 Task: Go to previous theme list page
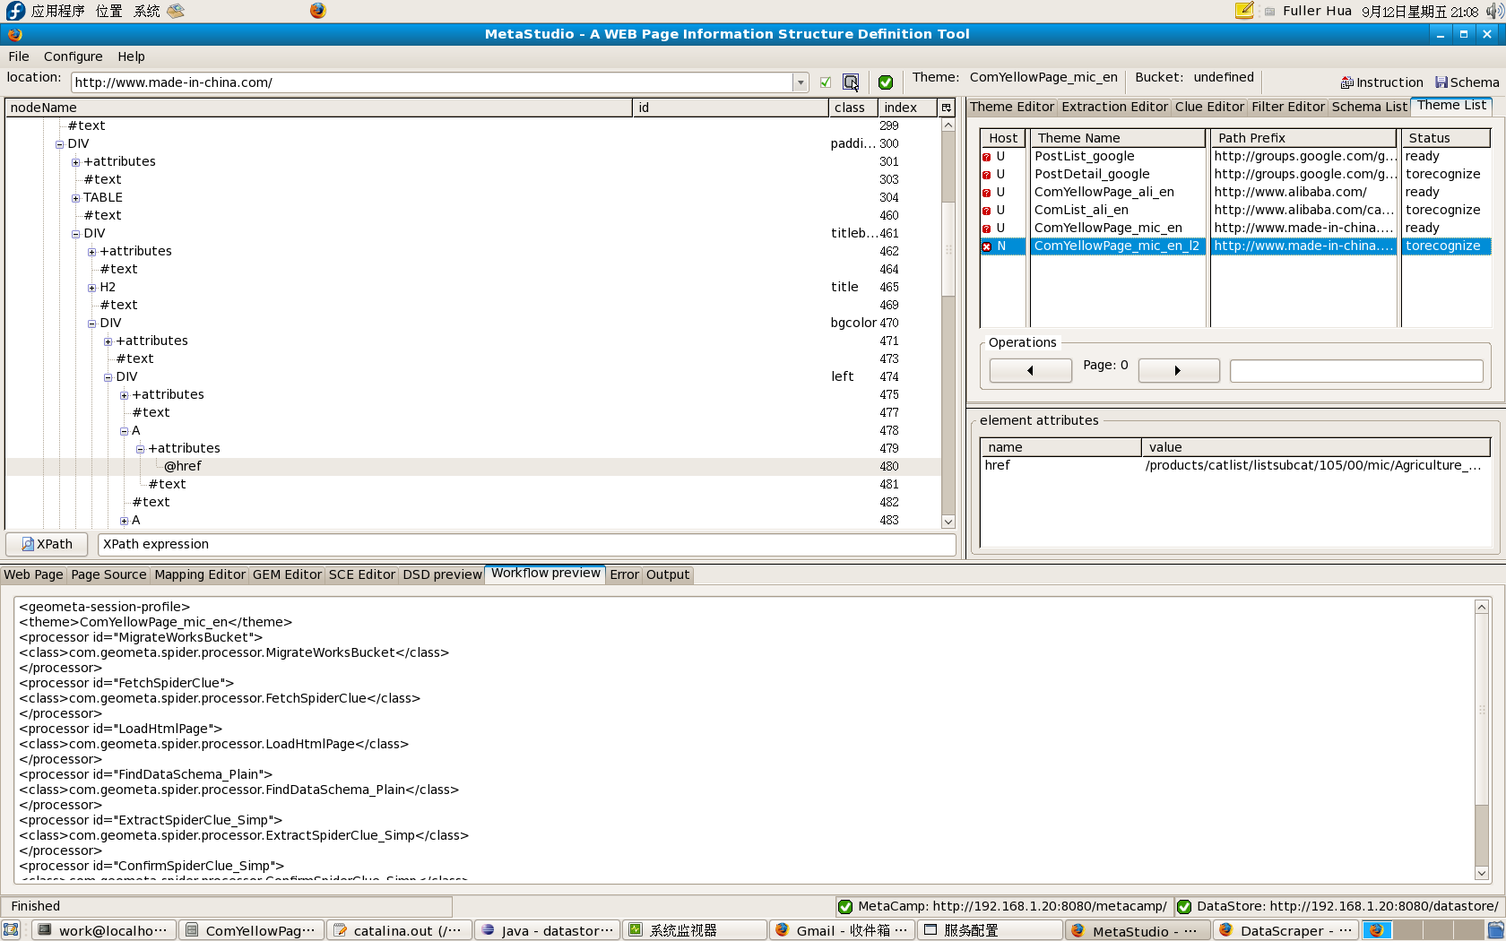tap(1030, 370)
